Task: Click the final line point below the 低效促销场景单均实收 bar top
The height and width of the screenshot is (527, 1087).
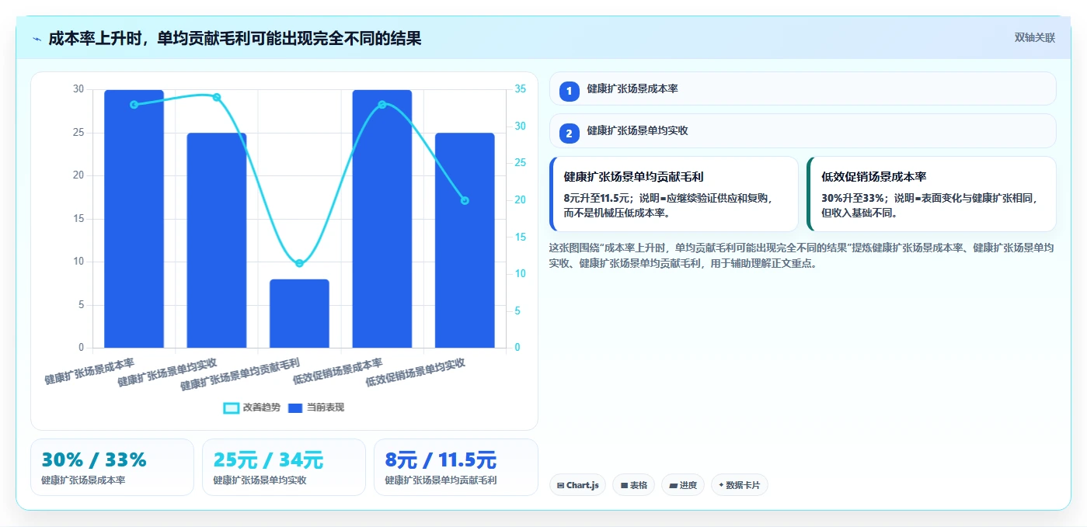Action: pyautogui.click(x=465, y=200)
